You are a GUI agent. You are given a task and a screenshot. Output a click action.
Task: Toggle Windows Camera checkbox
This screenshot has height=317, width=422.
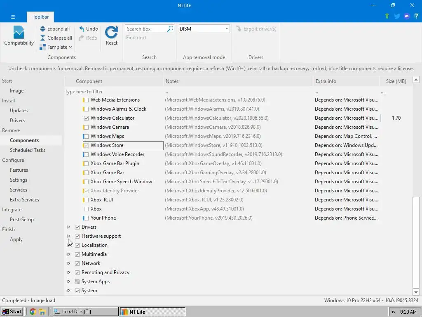(86, 127)
